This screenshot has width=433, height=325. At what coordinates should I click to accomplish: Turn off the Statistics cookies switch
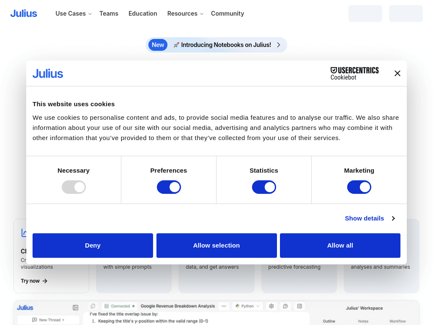point(264,187)
